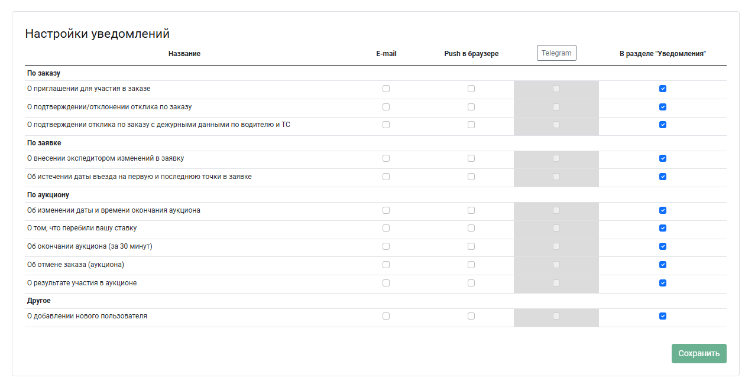Viewport: 745px width, 381px height.
Task: Click the Сохранить button
Action: [x=699, y=353]
